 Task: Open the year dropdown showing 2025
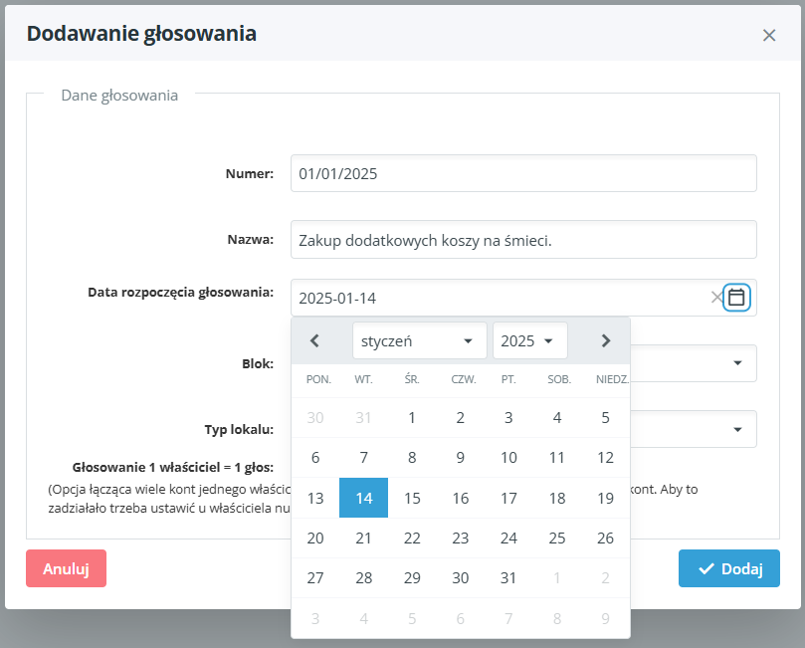[x=529, y=340]
